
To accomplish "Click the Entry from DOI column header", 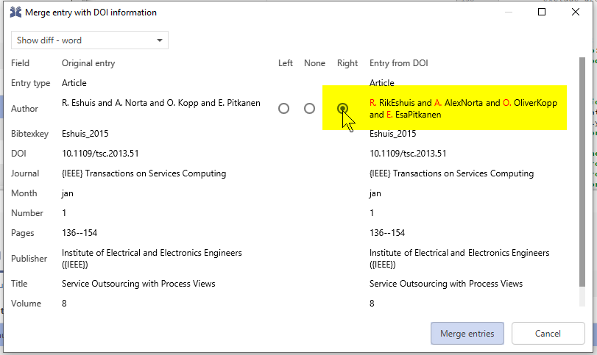I will [x=399, y=63].
